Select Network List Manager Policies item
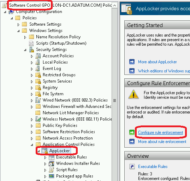 [71, 113]
